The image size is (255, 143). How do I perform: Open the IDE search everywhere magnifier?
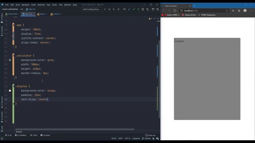click(158, 10)
